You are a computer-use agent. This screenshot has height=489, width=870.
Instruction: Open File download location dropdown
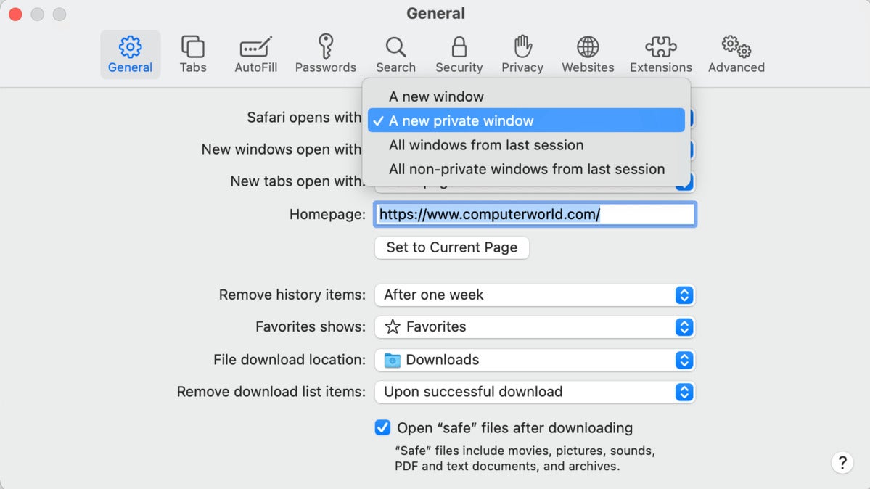(535, 360)
